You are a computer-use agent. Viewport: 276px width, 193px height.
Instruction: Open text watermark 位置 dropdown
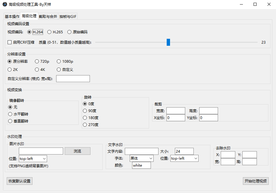tap(185, 158)
